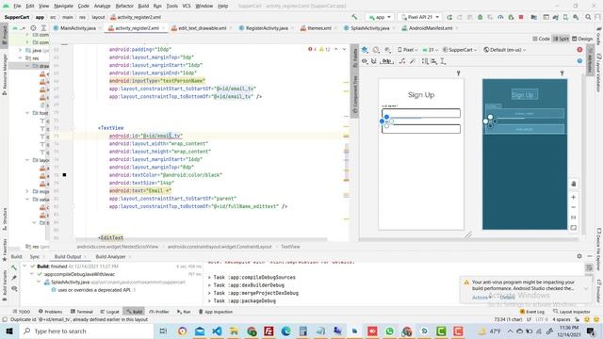Viewport: 603px width, 339px height.
Task: Open the Search Everywhere magnifier
Action: tap(588, 17)
